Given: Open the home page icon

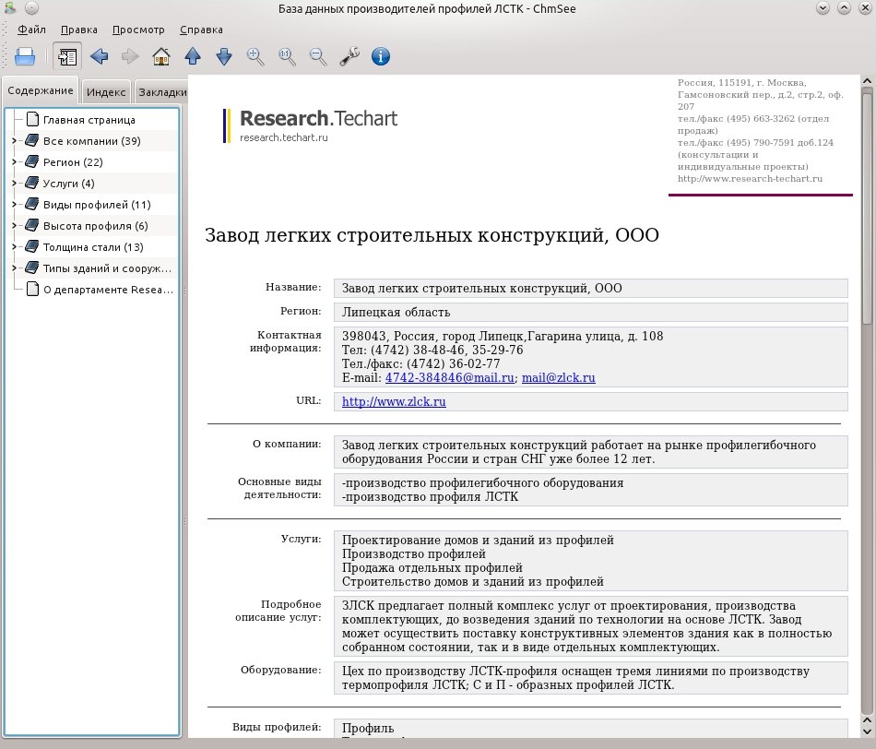Looking at the screenshot, I should click(x=161, y=56).
